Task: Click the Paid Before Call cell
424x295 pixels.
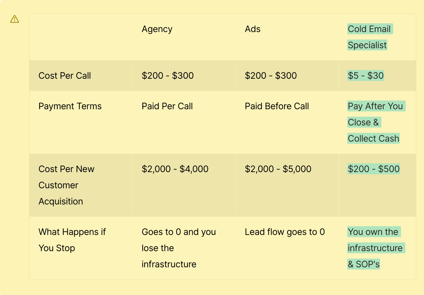Action: 277,106
